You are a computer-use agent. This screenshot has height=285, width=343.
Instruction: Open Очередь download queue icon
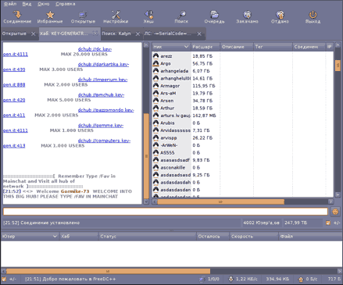[214, 15]
